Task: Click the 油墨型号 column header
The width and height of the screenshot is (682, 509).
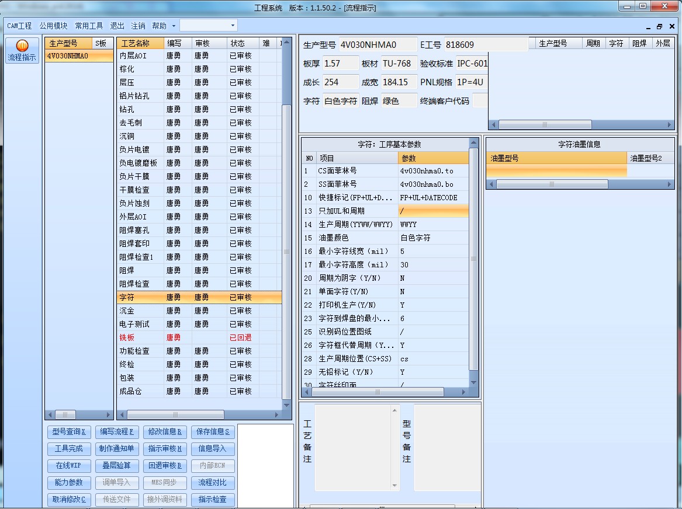Action: (x=556, y=158)
